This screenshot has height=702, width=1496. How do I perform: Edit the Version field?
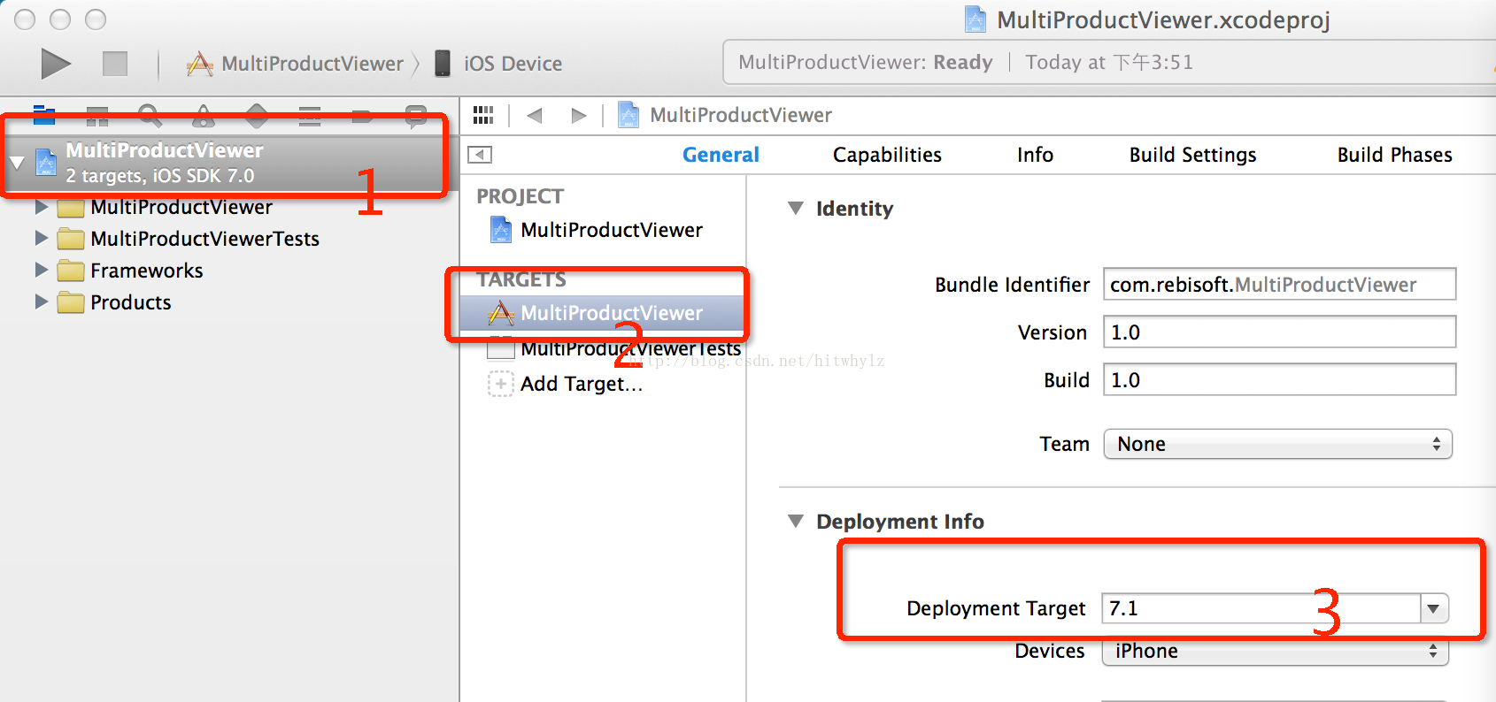[1279, 332]
